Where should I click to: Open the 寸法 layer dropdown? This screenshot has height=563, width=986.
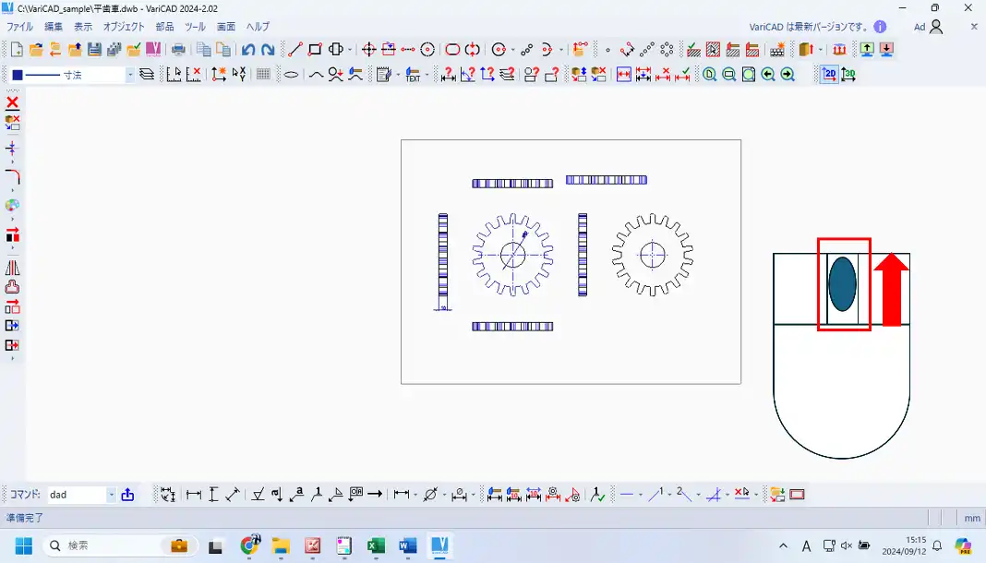[x=129, y=75]
